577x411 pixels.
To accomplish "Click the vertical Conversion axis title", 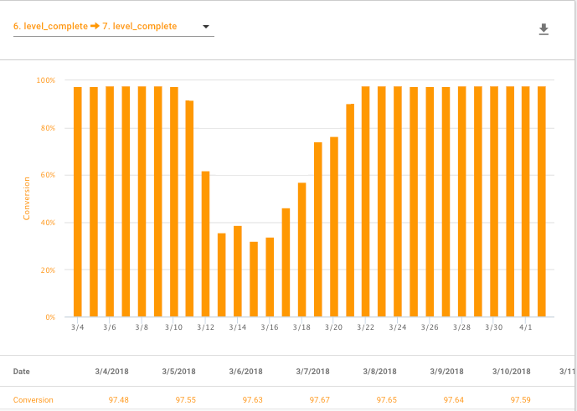I will (x=27, y=198).
